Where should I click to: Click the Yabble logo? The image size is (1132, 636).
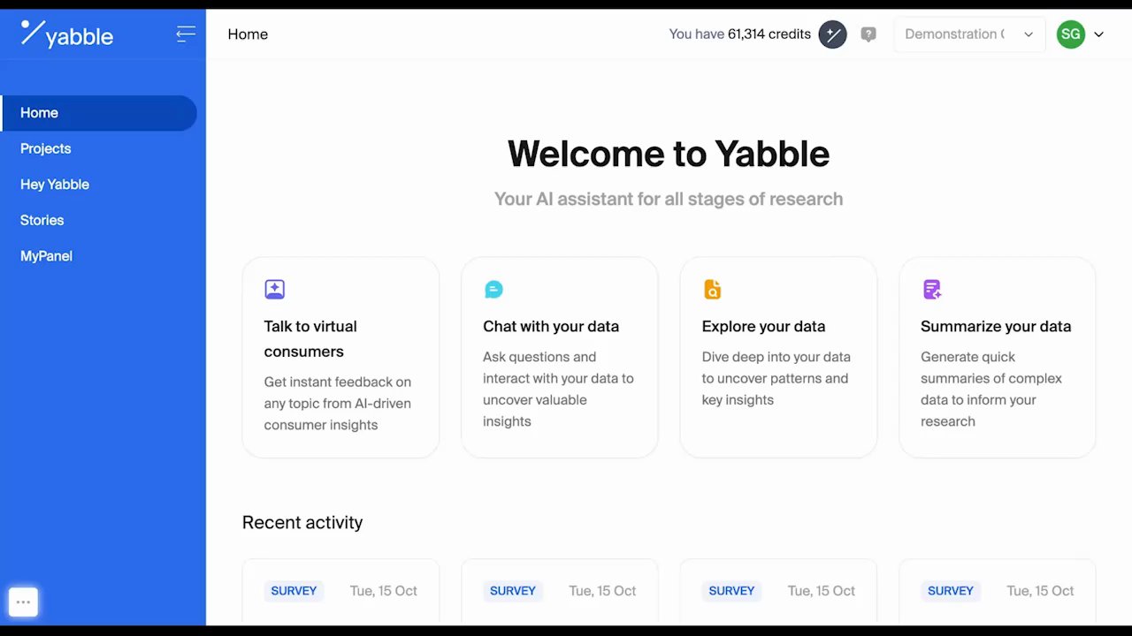click(x=67, y=34)
